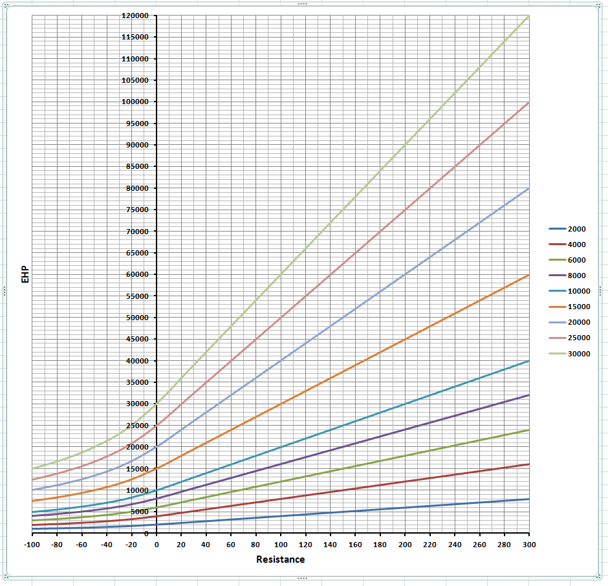
Task: Click the 15000 legend entry label
Action: pos(579,307)
